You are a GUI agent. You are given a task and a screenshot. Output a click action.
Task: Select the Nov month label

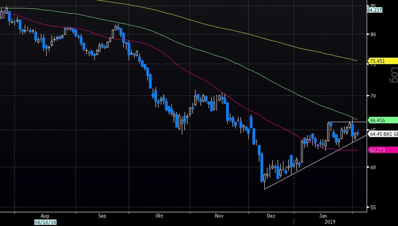219,216
